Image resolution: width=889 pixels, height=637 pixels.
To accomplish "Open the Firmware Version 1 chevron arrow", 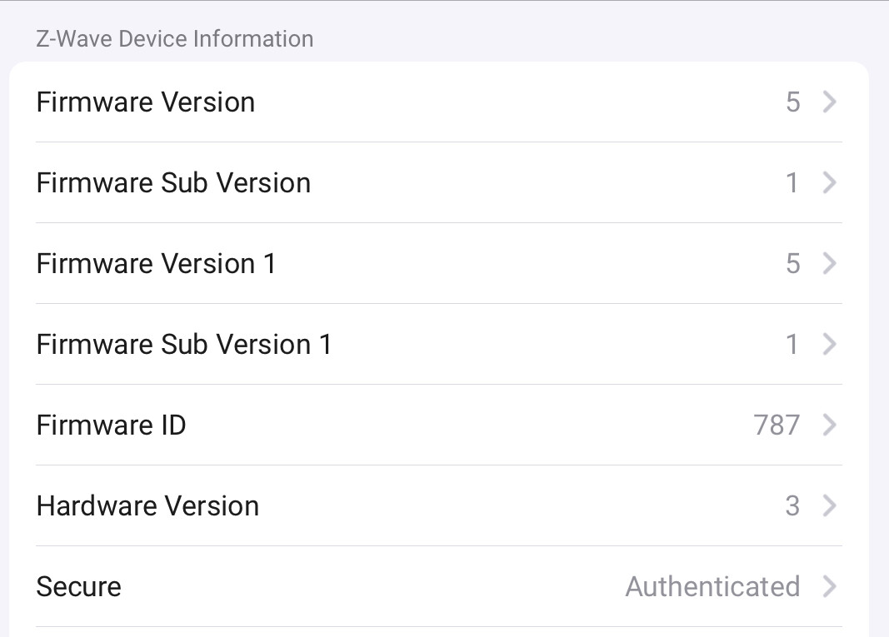I will [829, 264].
